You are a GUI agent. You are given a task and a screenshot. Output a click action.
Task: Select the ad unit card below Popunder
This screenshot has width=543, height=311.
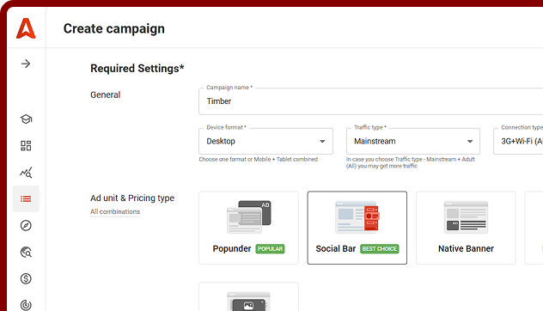tap(248, 296)
